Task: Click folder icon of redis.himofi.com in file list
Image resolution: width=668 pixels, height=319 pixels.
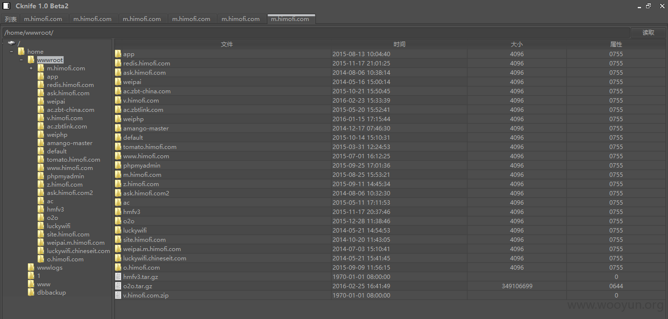Action: click(x=118, y=63)
